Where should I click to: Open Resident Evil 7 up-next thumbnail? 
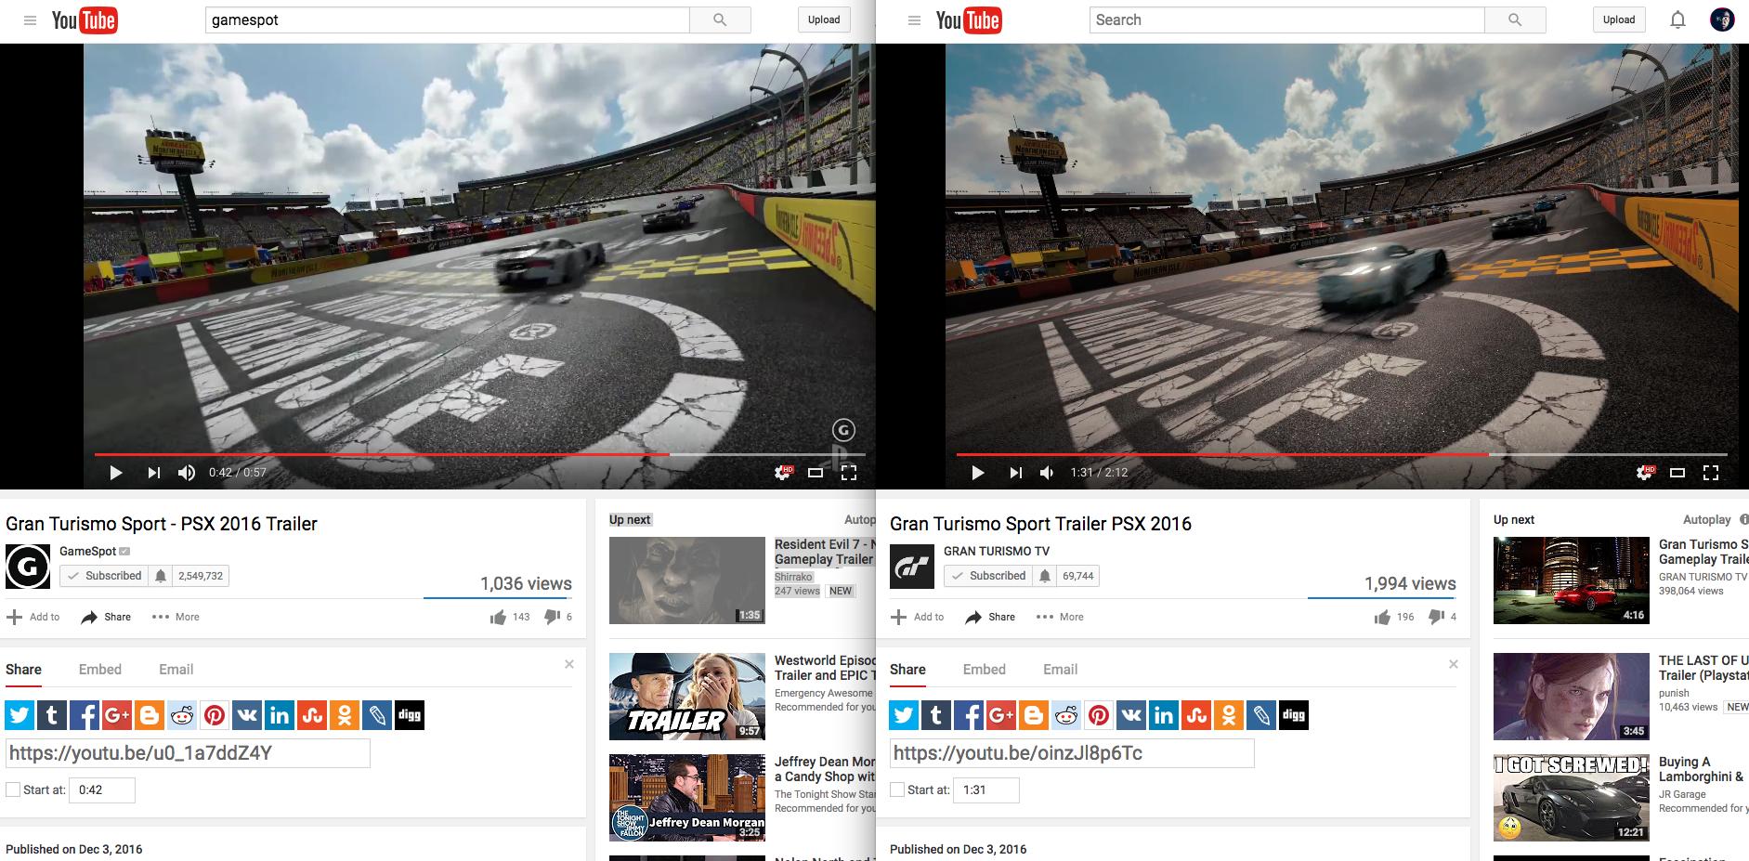pyautogui.click(x=687, y=581)
